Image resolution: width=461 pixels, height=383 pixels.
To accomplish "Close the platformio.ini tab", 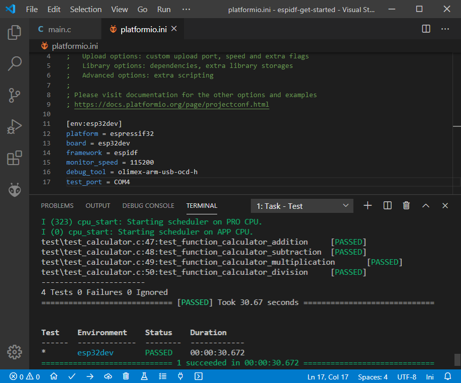I will (x=174, y=29).
